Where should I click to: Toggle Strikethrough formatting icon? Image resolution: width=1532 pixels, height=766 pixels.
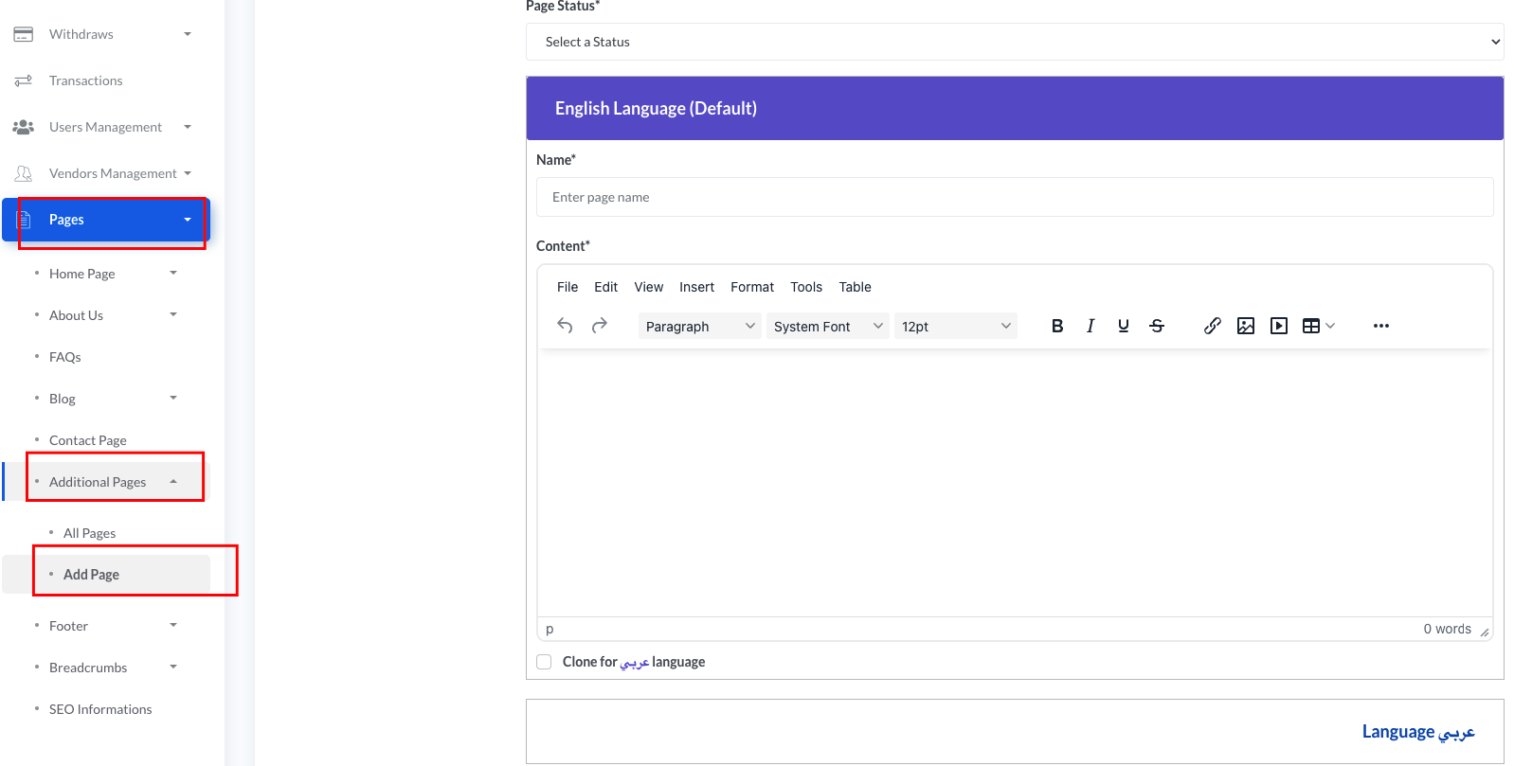(1157, 326)
